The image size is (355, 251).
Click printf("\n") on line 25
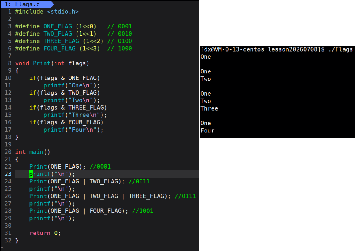52,189
